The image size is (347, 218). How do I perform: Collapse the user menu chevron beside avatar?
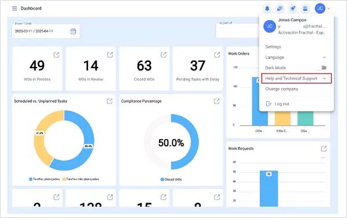pos(328,9)
